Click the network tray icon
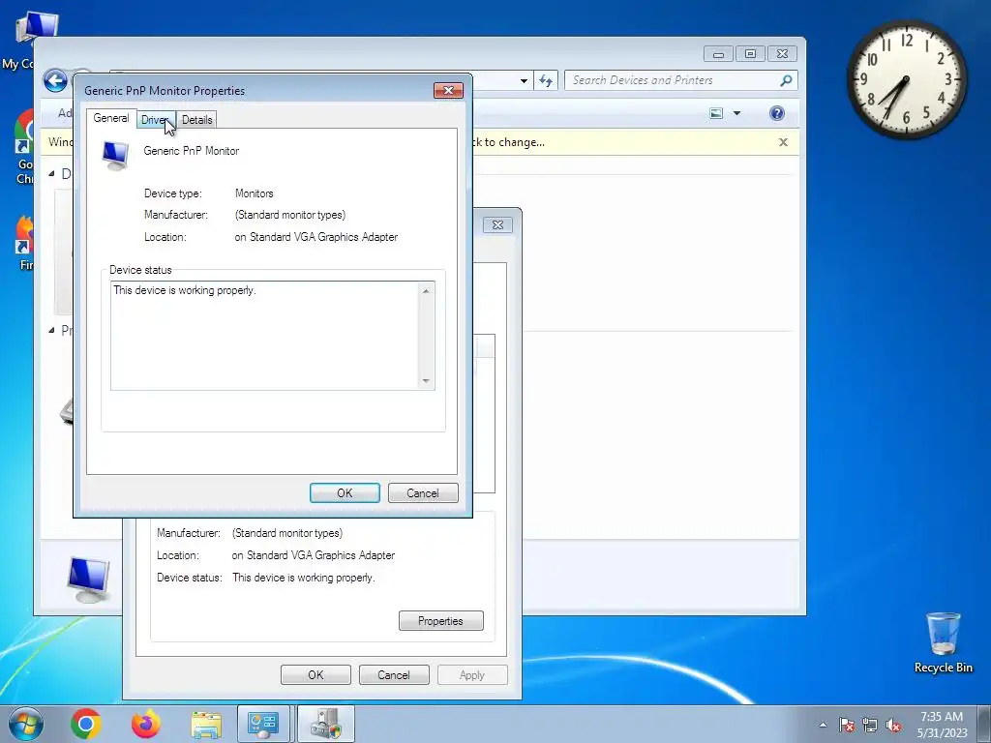This screenshot has height=743, width=991. point(870,725)
